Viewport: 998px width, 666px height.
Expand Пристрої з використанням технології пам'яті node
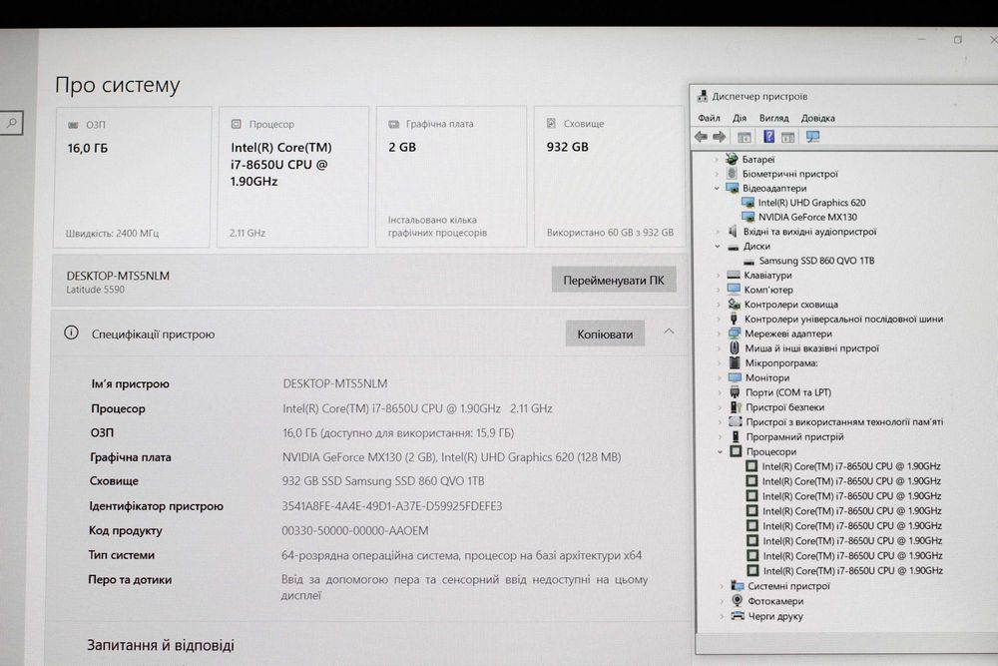click(720, 421)
